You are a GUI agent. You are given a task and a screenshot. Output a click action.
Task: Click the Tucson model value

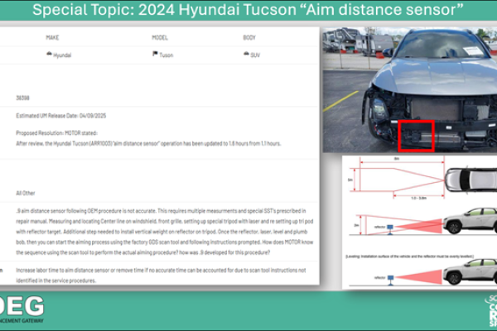coord(167,55)
